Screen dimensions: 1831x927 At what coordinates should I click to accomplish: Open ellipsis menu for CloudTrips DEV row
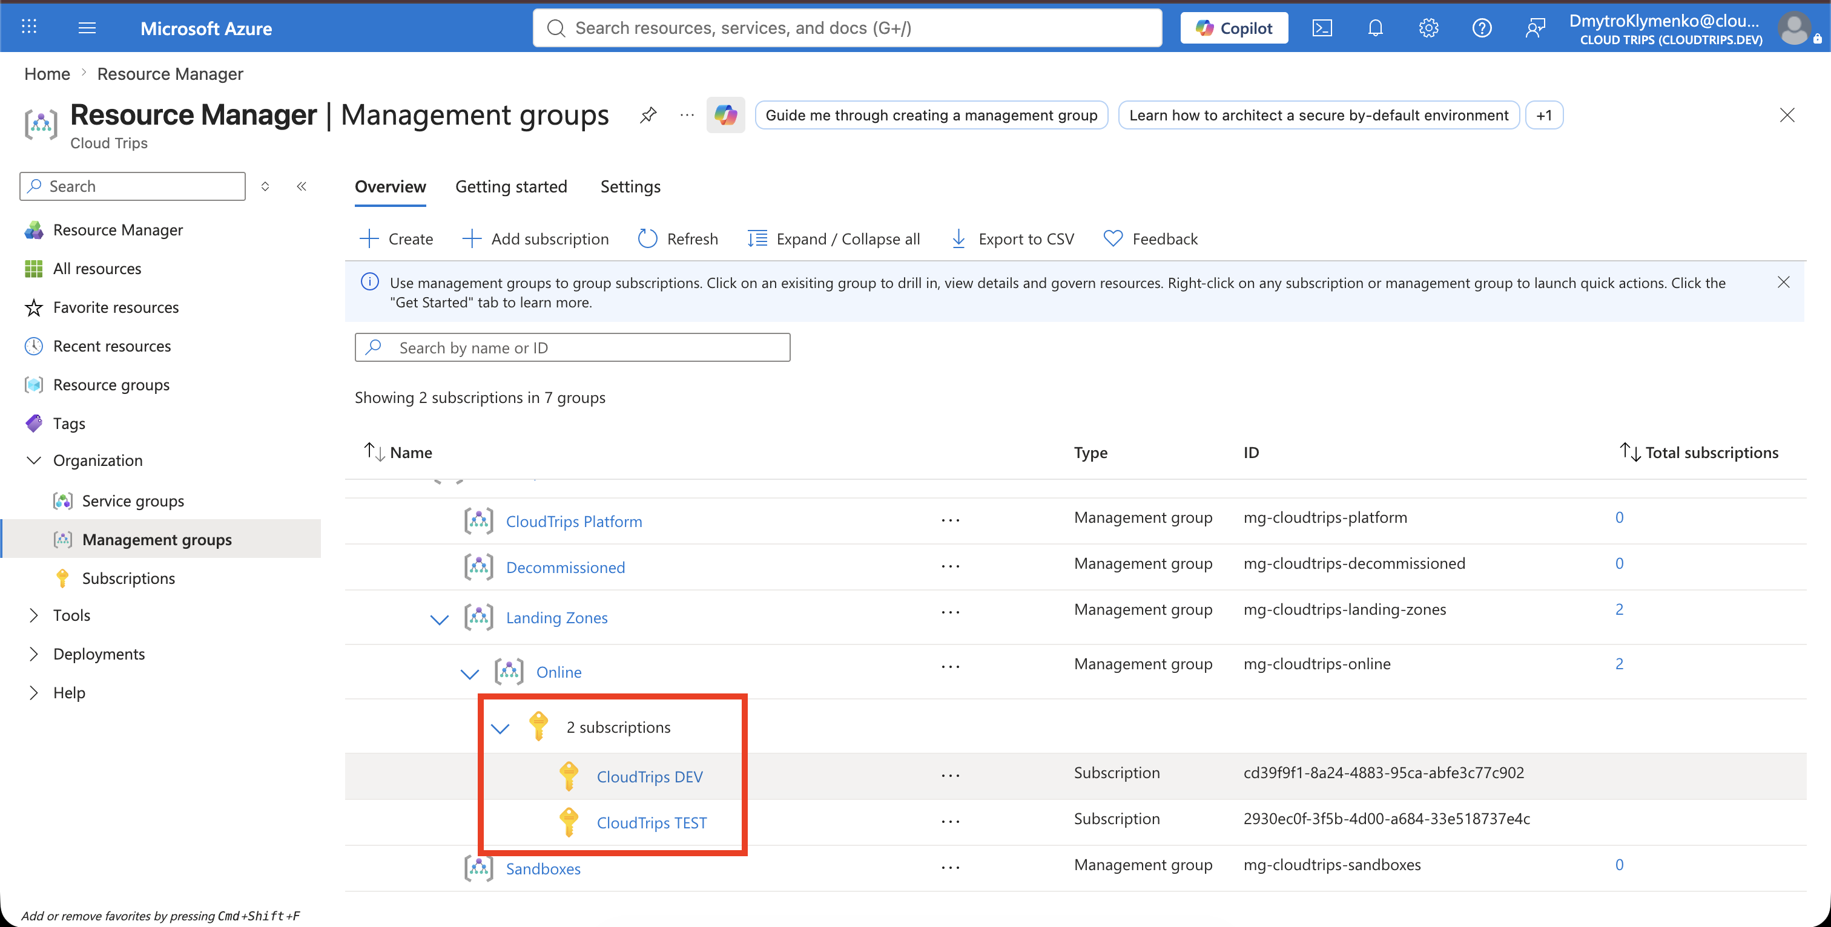951,776
